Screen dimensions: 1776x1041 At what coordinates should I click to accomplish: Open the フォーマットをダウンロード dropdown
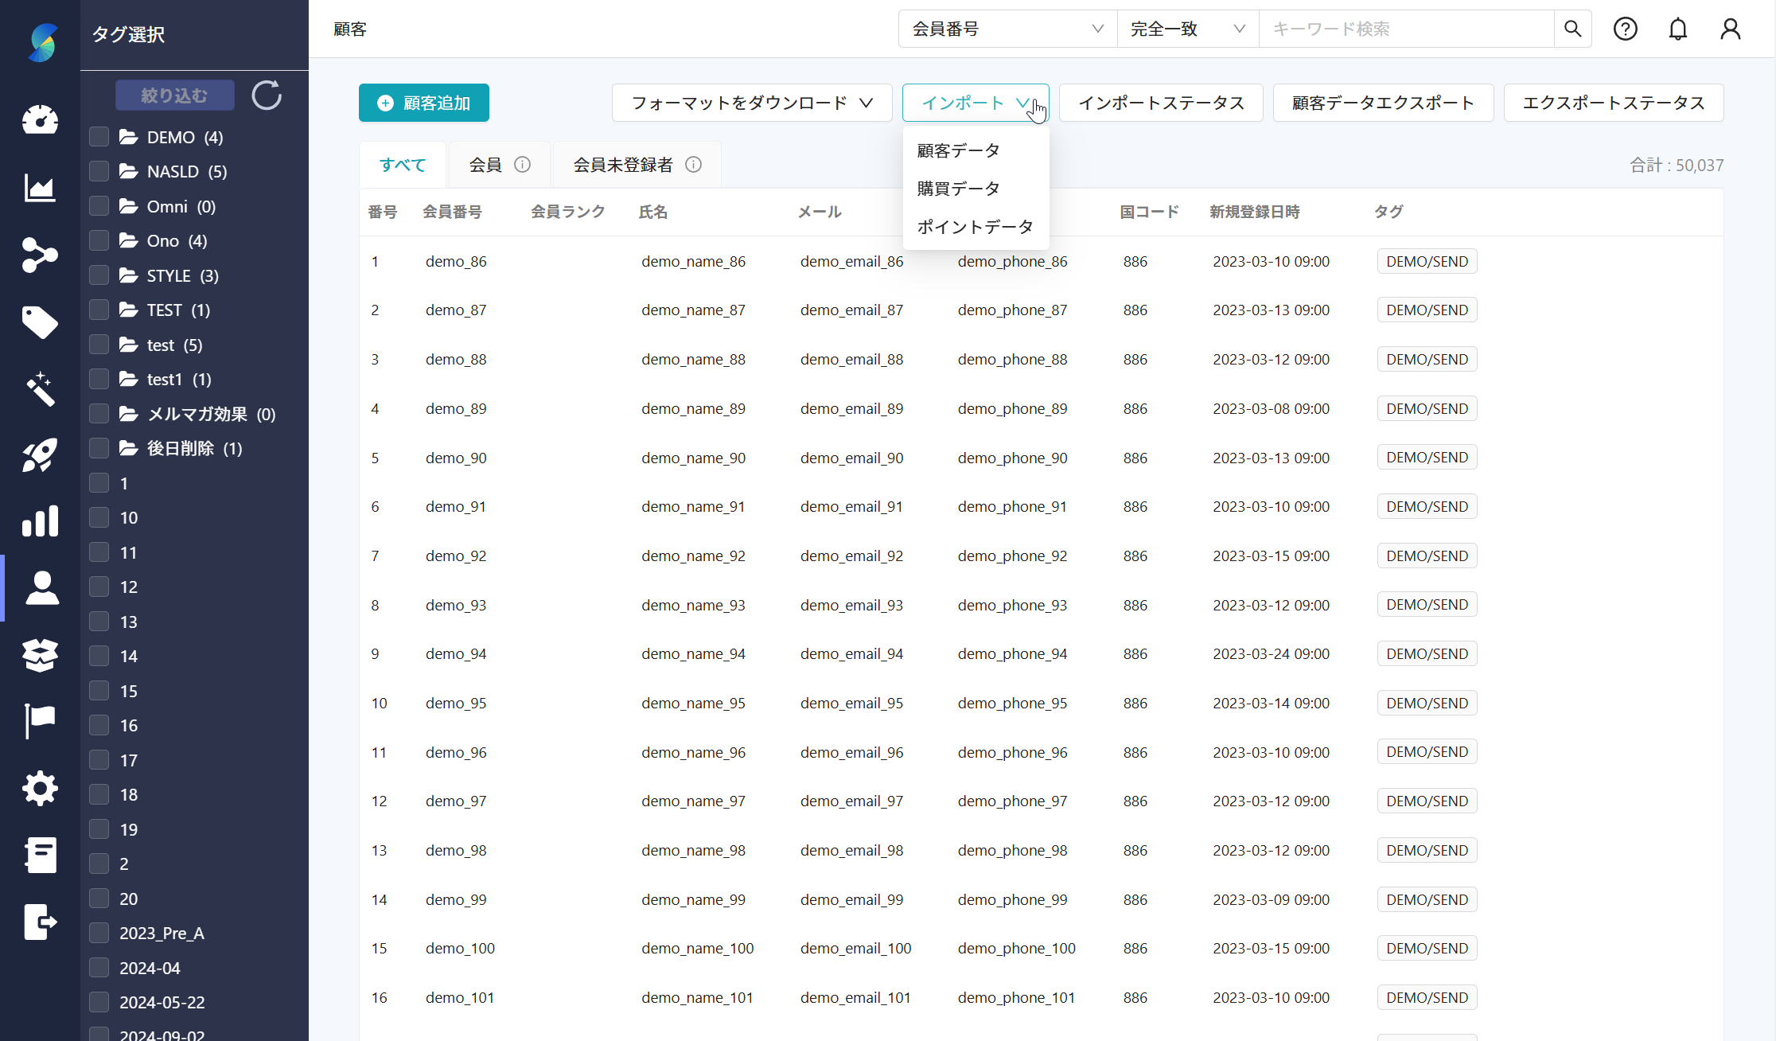pyautogui.click(x=751, y=102)
